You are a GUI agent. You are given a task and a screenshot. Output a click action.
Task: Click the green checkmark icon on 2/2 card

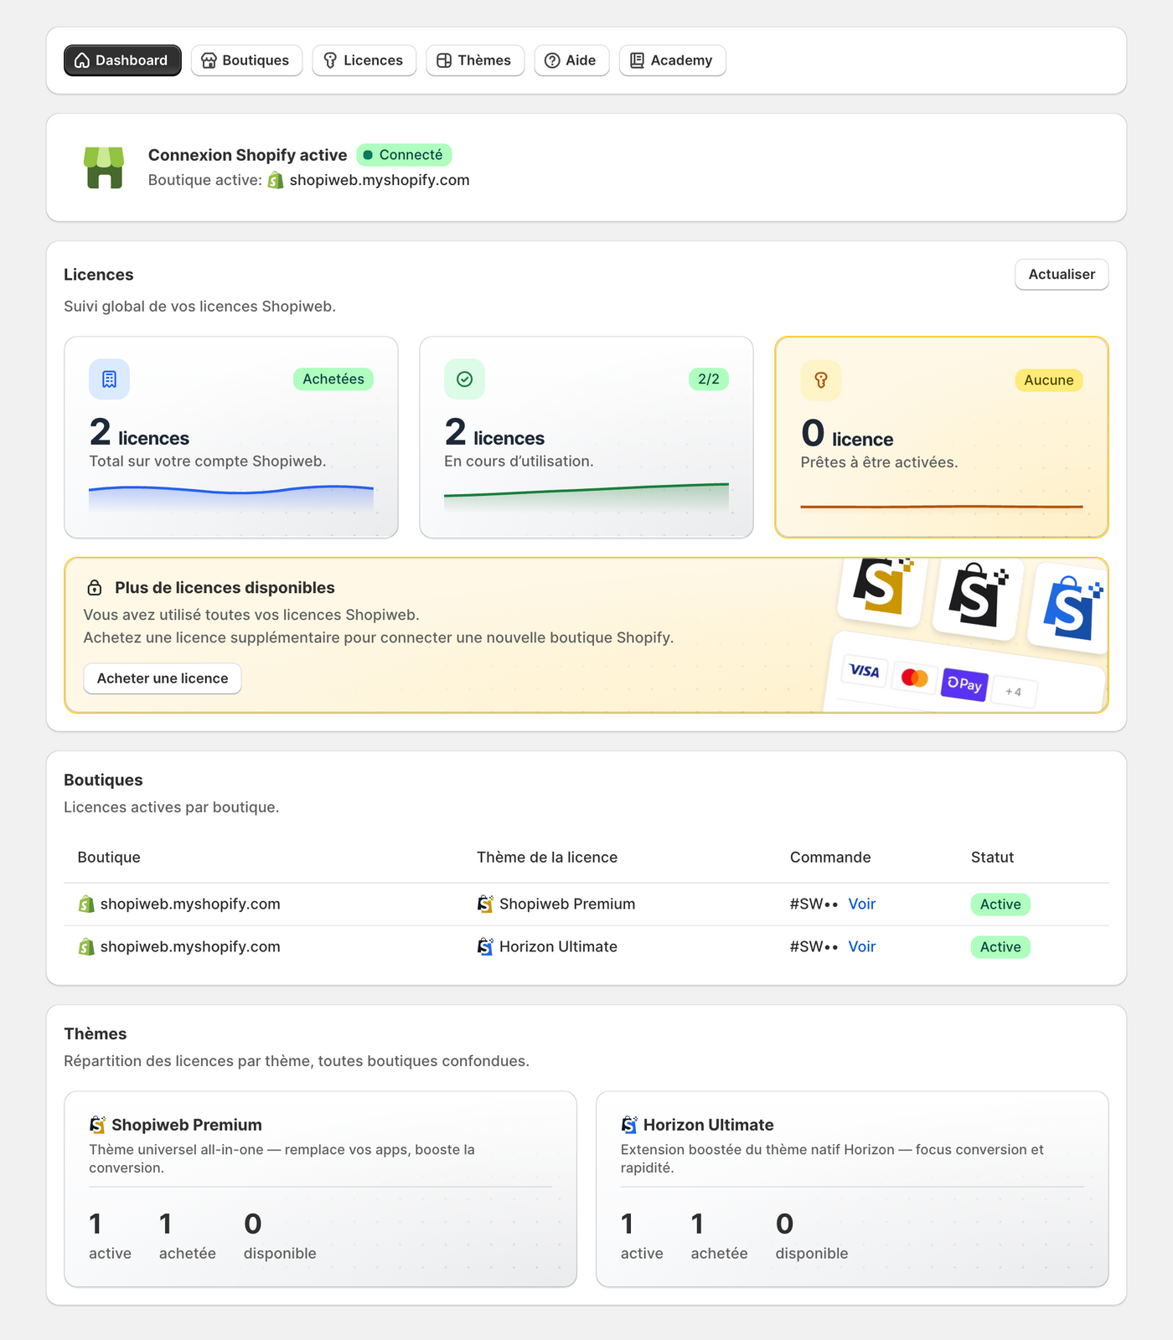point(465,379)
